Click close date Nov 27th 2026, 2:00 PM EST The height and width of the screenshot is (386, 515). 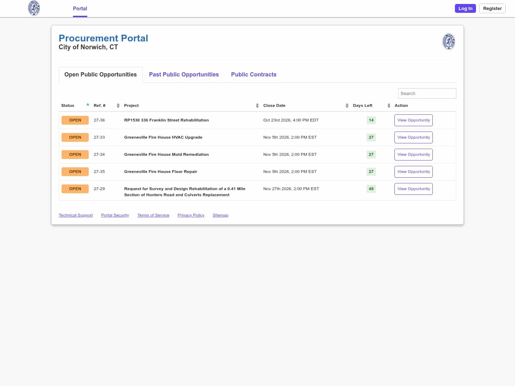point(291,189)
